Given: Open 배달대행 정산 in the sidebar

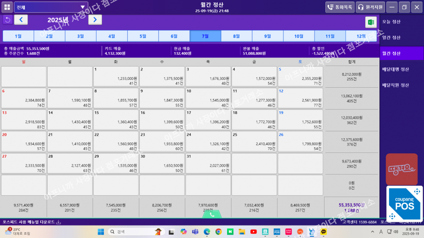Looking at the screenshot, I should (x=395, y=69).
